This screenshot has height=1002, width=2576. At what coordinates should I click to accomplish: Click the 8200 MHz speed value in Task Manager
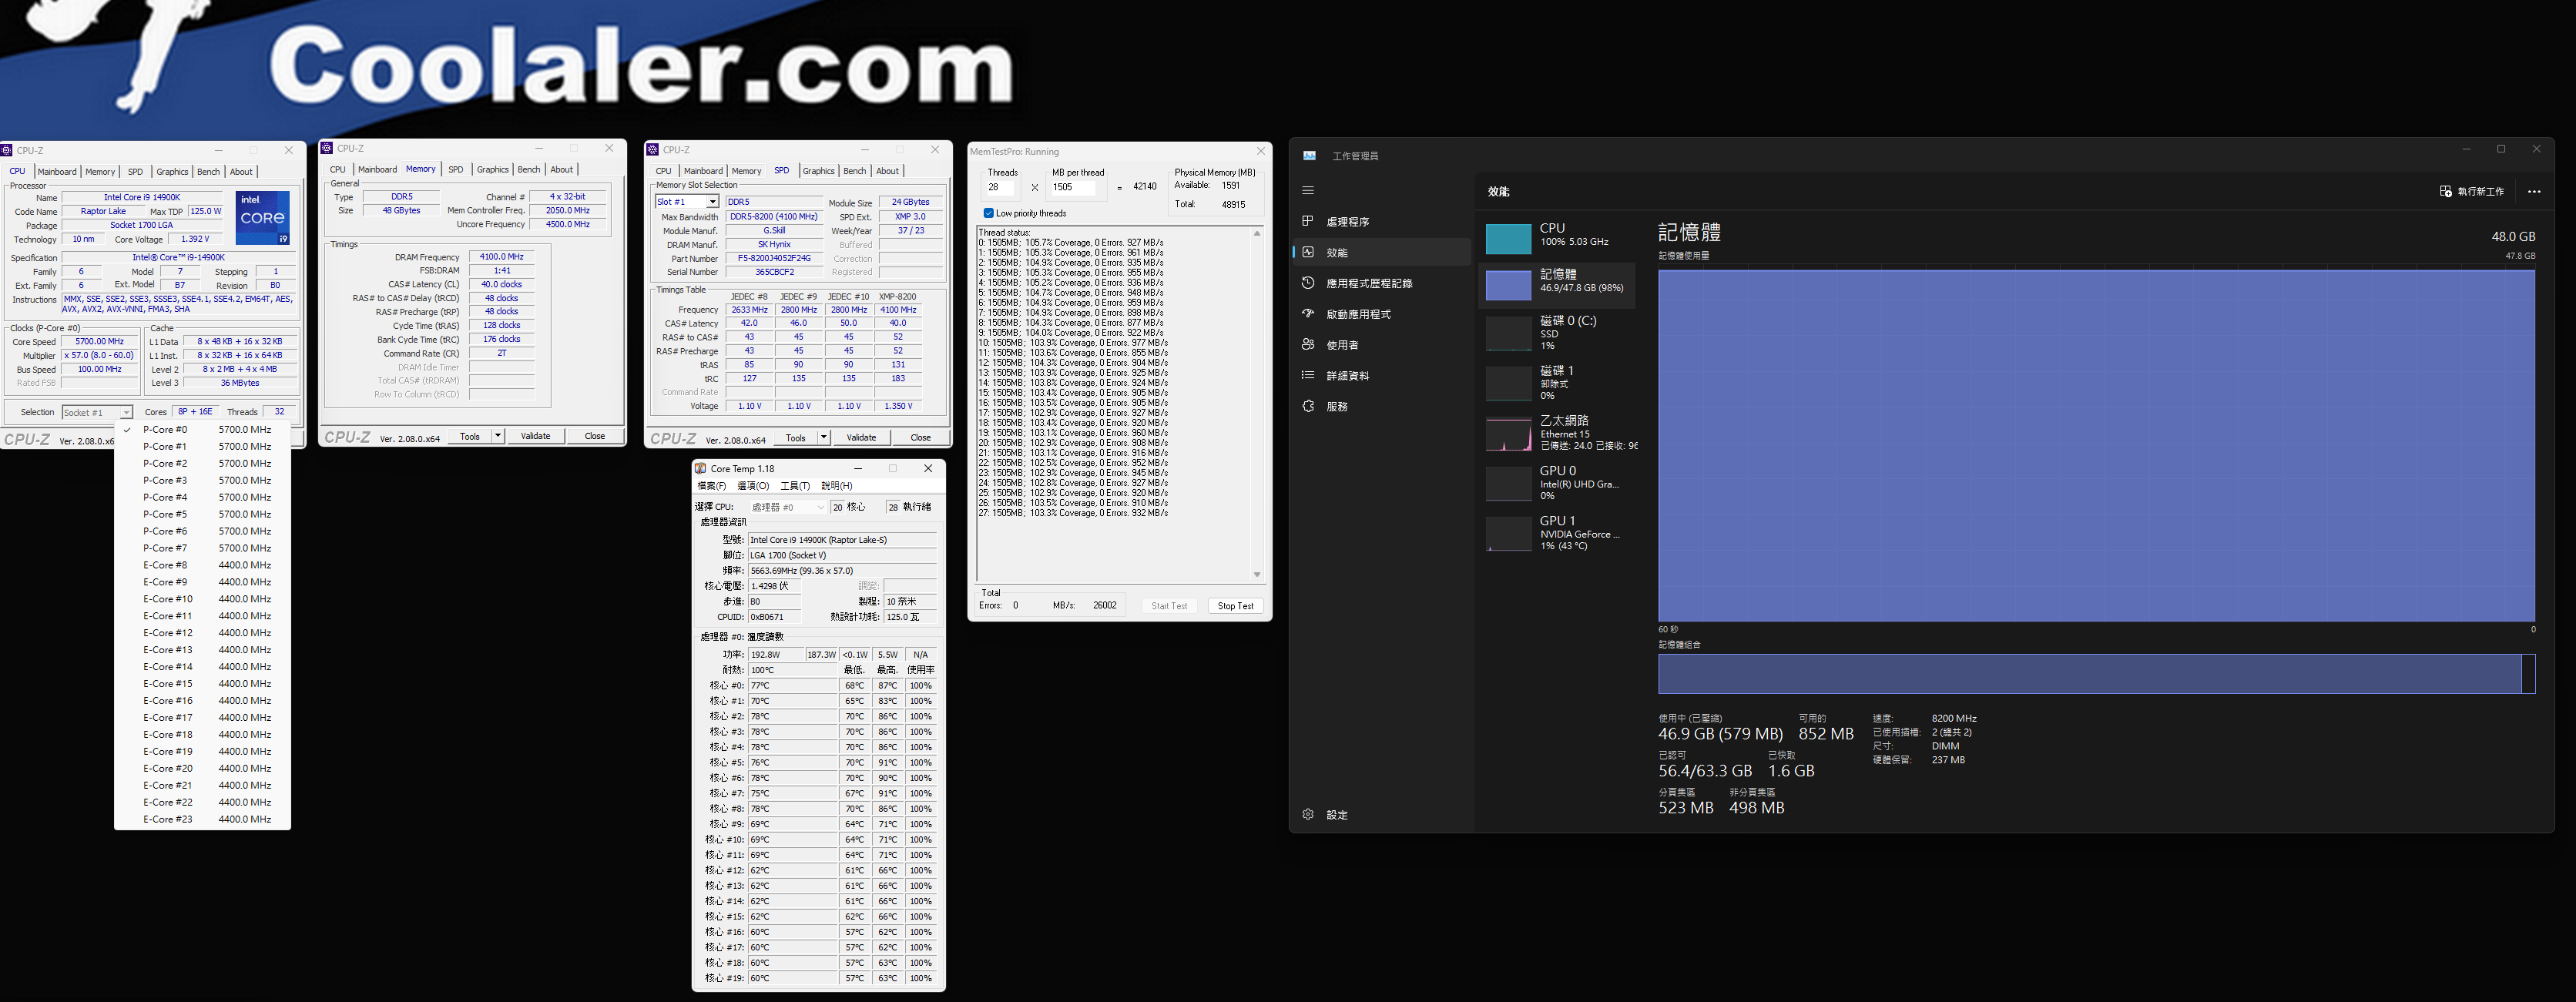click(1954, 718)
